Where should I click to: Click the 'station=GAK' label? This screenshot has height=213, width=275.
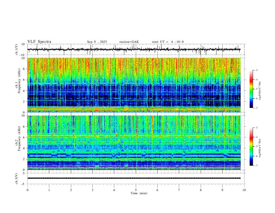point(129,42)
